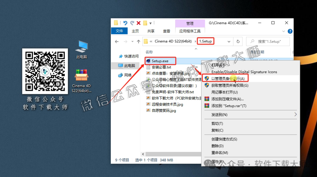Image resolution: width=317 pixels, height=177 pixels.
Task: Click the 1.Setup segment in address bar
Action: [206, 41]
